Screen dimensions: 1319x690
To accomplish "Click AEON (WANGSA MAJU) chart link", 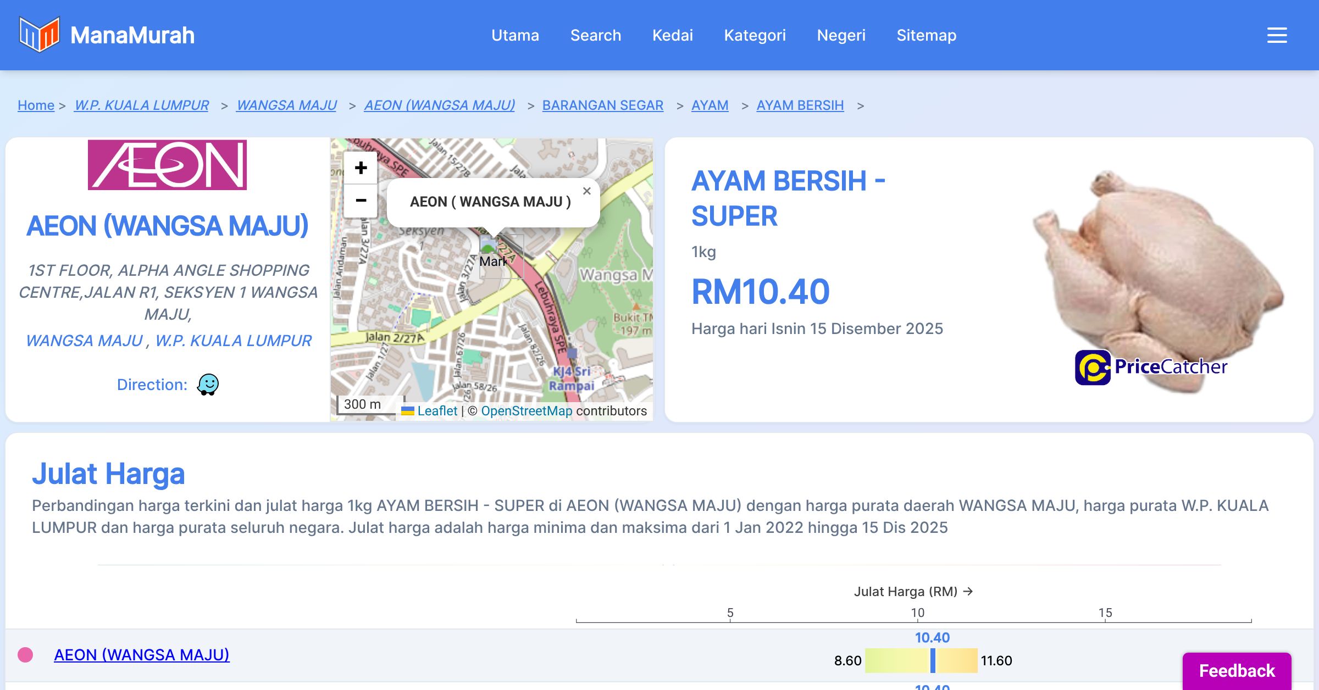I will [141, 655].
